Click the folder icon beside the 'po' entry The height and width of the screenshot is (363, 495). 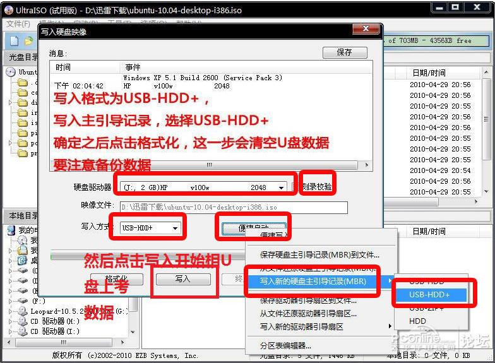pyautogui.click(x=23, y=143)
